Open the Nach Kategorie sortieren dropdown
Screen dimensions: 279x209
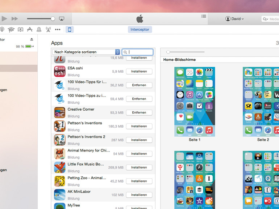tap(86, 52)
